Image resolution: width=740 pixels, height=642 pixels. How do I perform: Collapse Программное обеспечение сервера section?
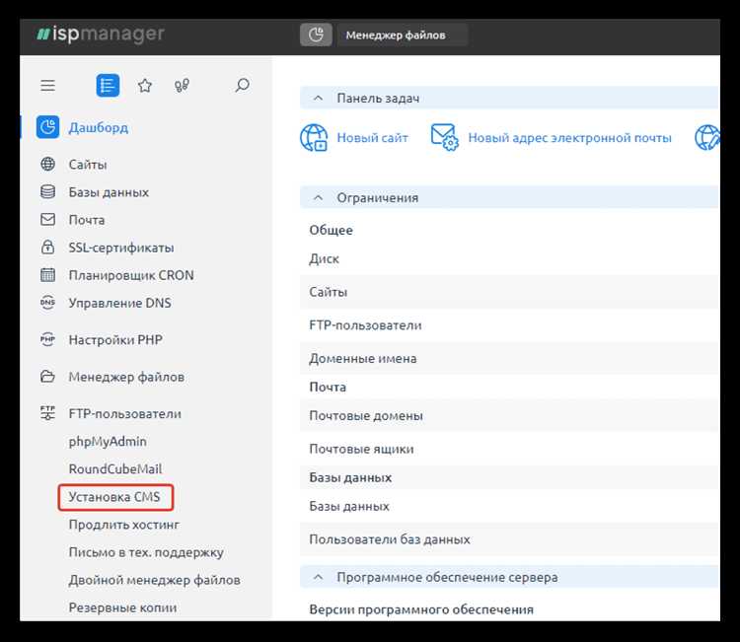coord(318,577)
